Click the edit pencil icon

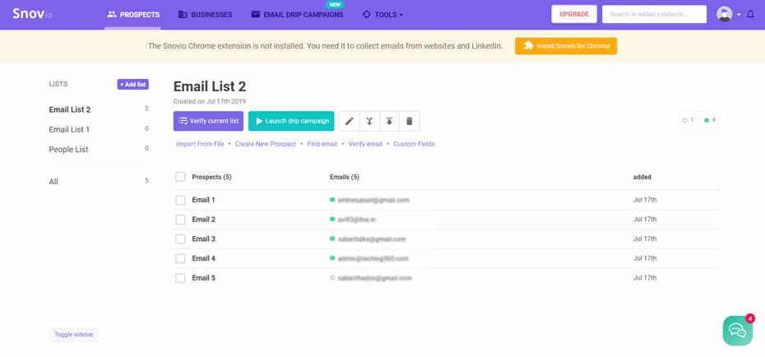(350, 121)
